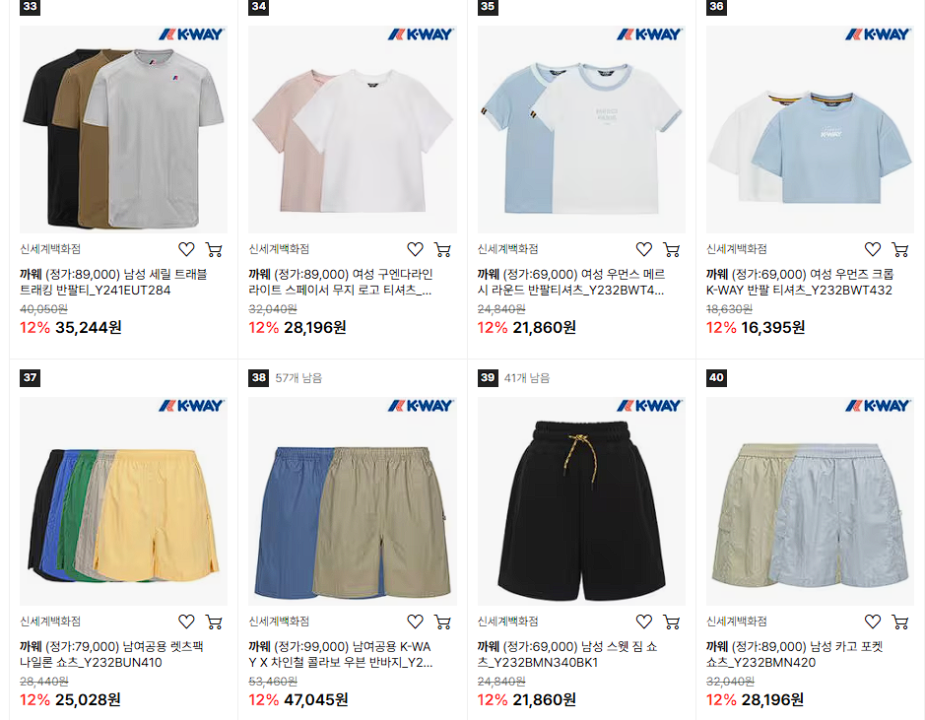Add item 35 ringer tee to cart
This screenshot has height=720, width=925.
[x=671, y=249]
